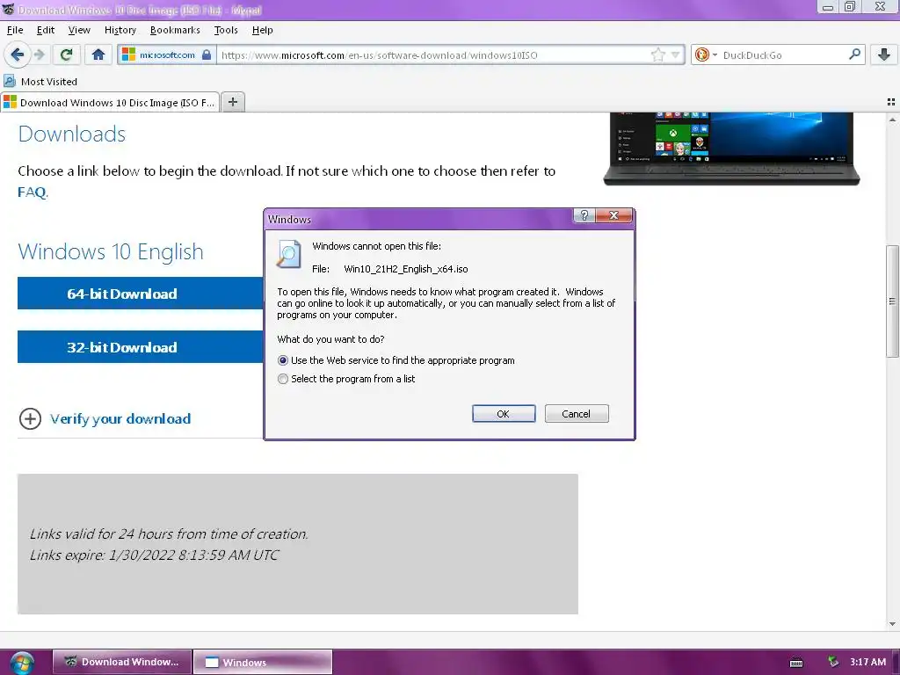Click the scrollbar down arrow
The image size is (900, 675).
pos(892,624)
